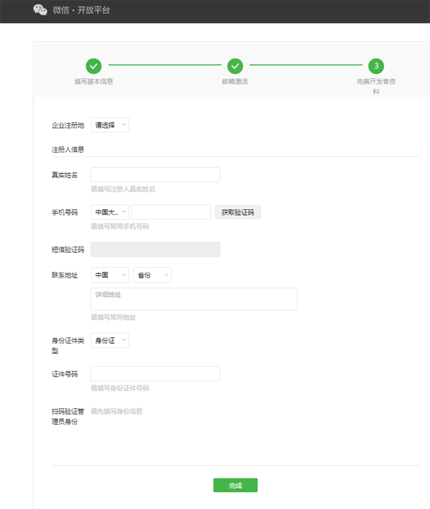The image size is (430, 509).
Task: Open the 省份 province dropdown
Action: (x=152, y=275)
